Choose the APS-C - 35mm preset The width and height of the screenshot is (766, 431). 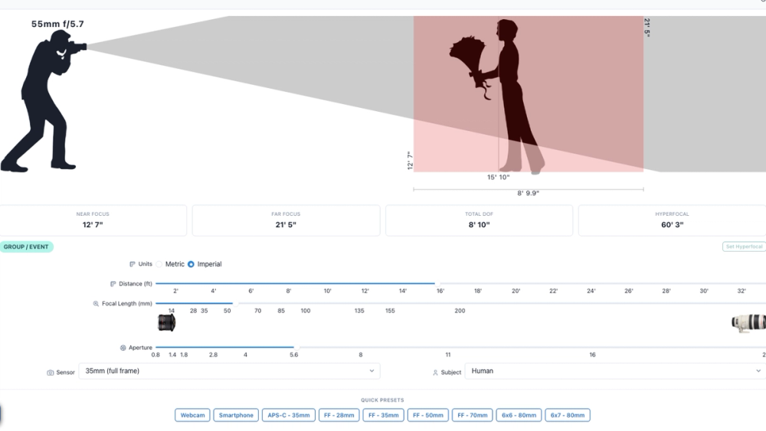(288, 416)
